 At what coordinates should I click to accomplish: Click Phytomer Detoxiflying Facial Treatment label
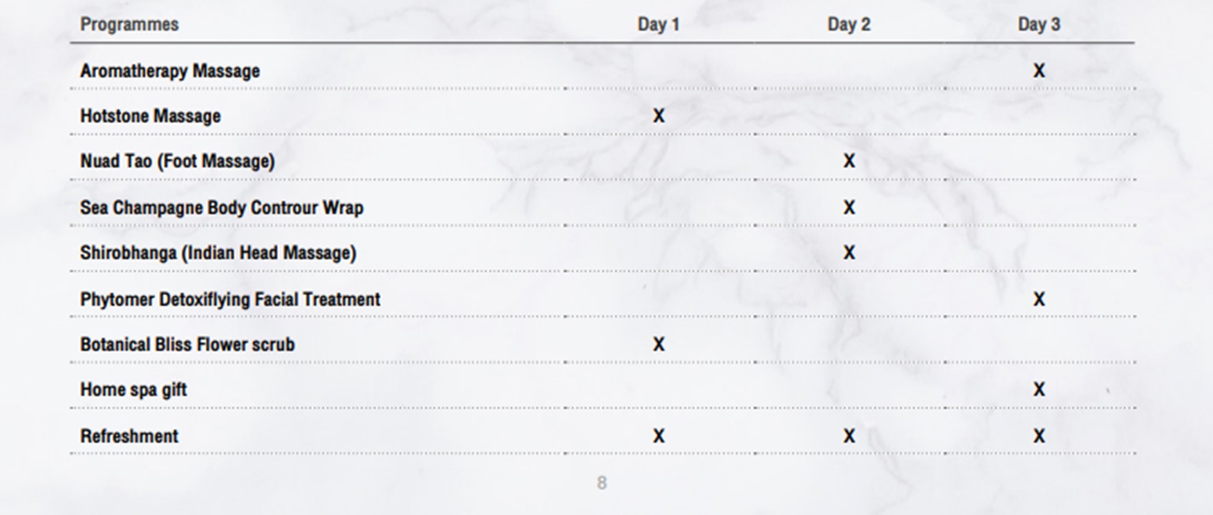click(x=230, y=299)
